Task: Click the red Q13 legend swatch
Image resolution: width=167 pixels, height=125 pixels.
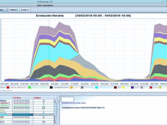Action: (x=151, y=87)
